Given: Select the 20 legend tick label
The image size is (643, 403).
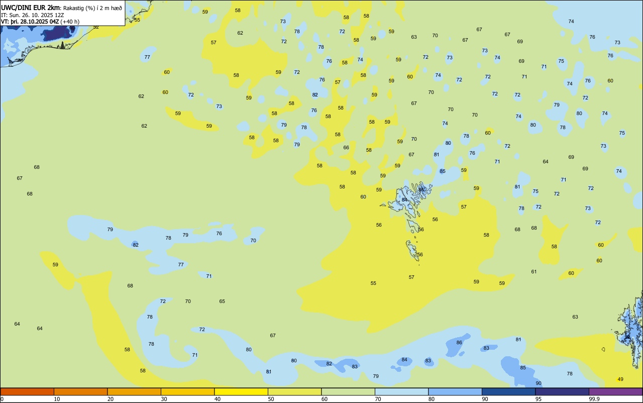Looking at the screenshot, I should (111, 399).
